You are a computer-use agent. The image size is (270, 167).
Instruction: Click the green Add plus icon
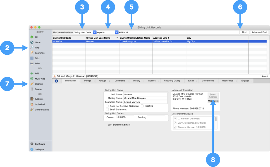pyautogui.click(x=32, y=73)
